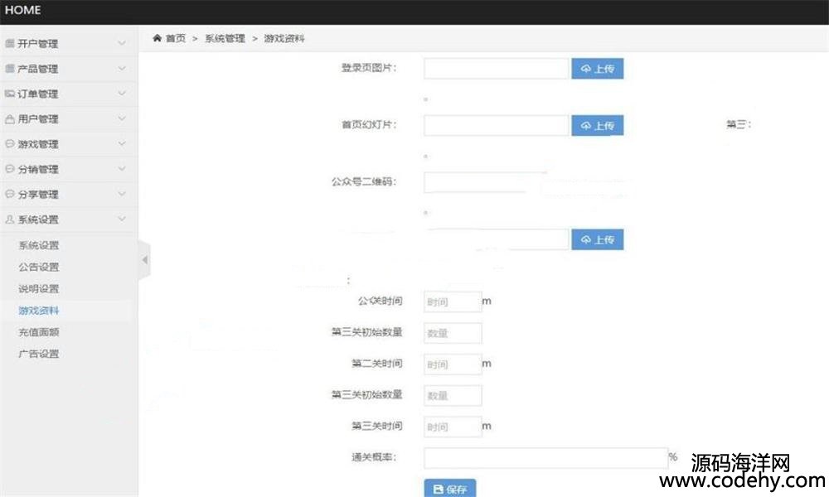Click the home icon in breadcrumb
Image resolution: width=829 pixels, height=497 pixels.
157,38
